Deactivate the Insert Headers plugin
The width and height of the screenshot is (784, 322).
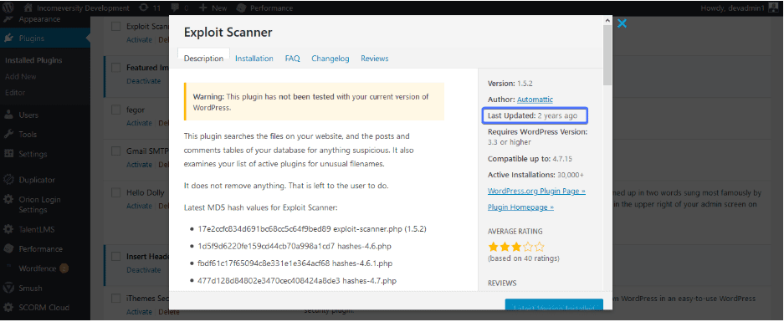pyautogui.click(x=144, y=270)
